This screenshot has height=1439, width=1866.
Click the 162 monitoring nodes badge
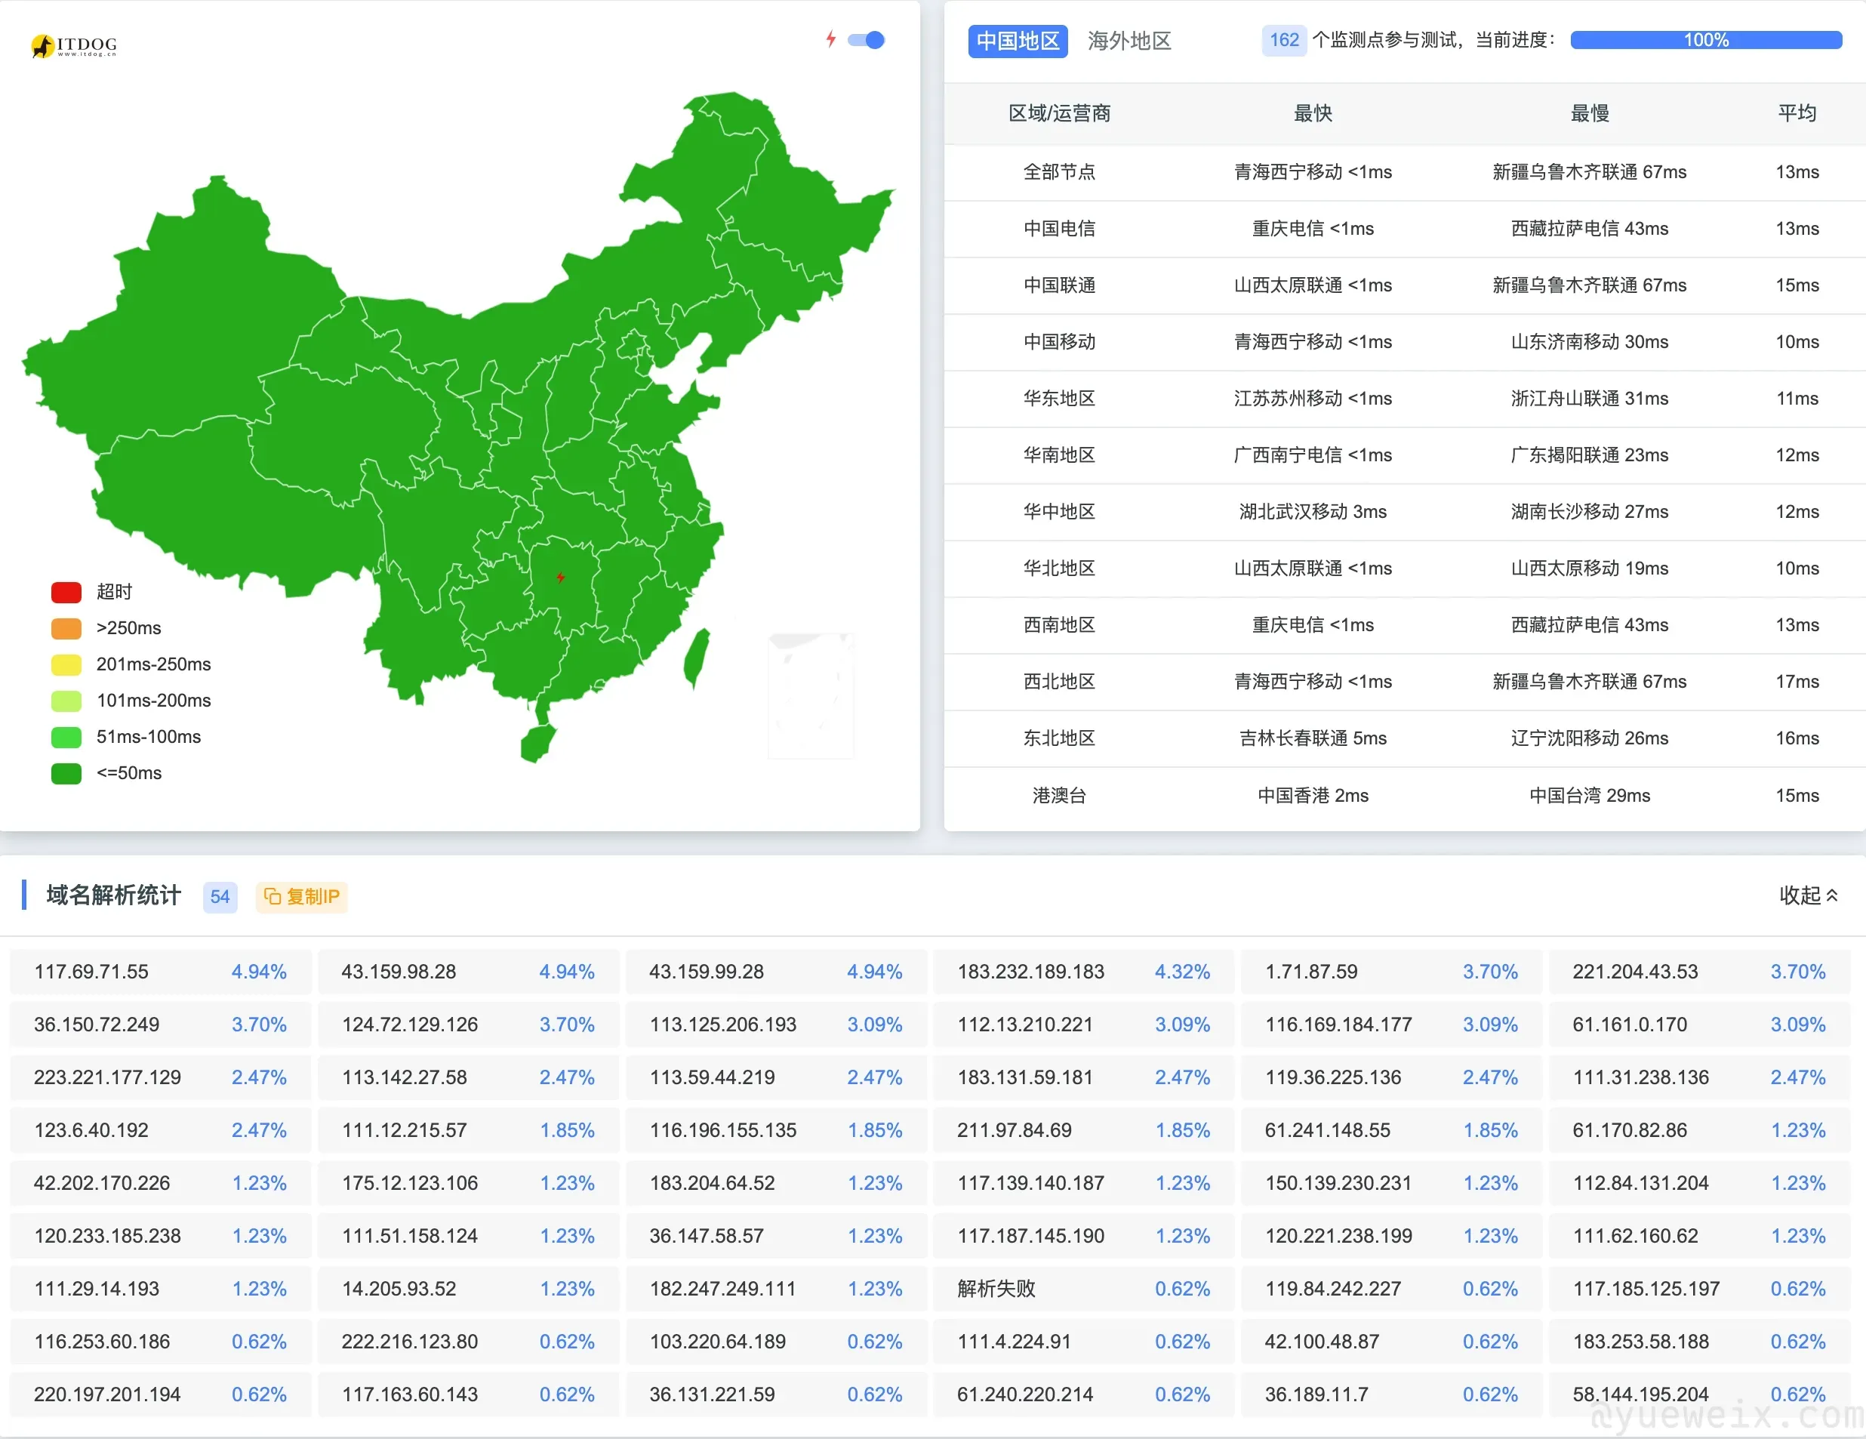click(x=1283, y=40)
